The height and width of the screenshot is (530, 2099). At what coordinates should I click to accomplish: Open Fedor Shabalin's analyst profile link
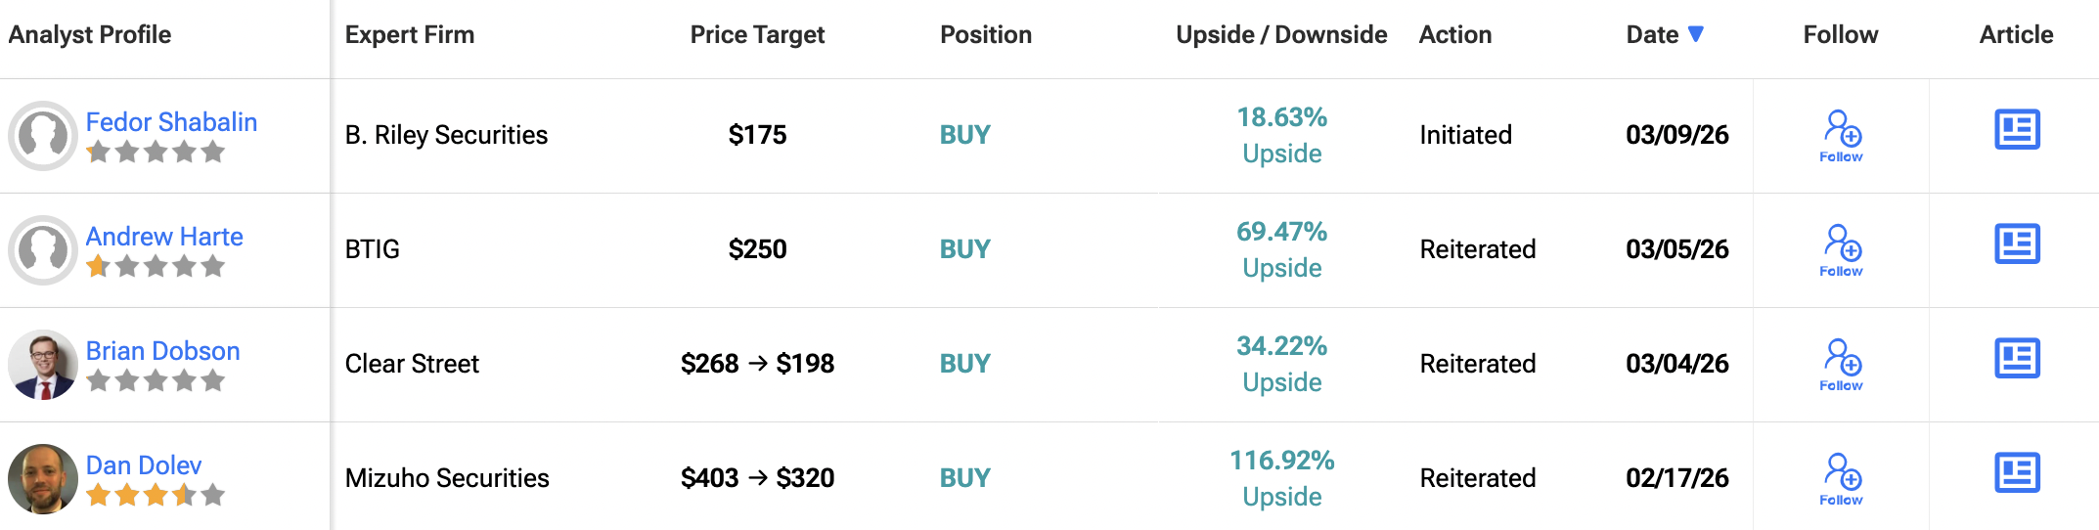point(171,122)
